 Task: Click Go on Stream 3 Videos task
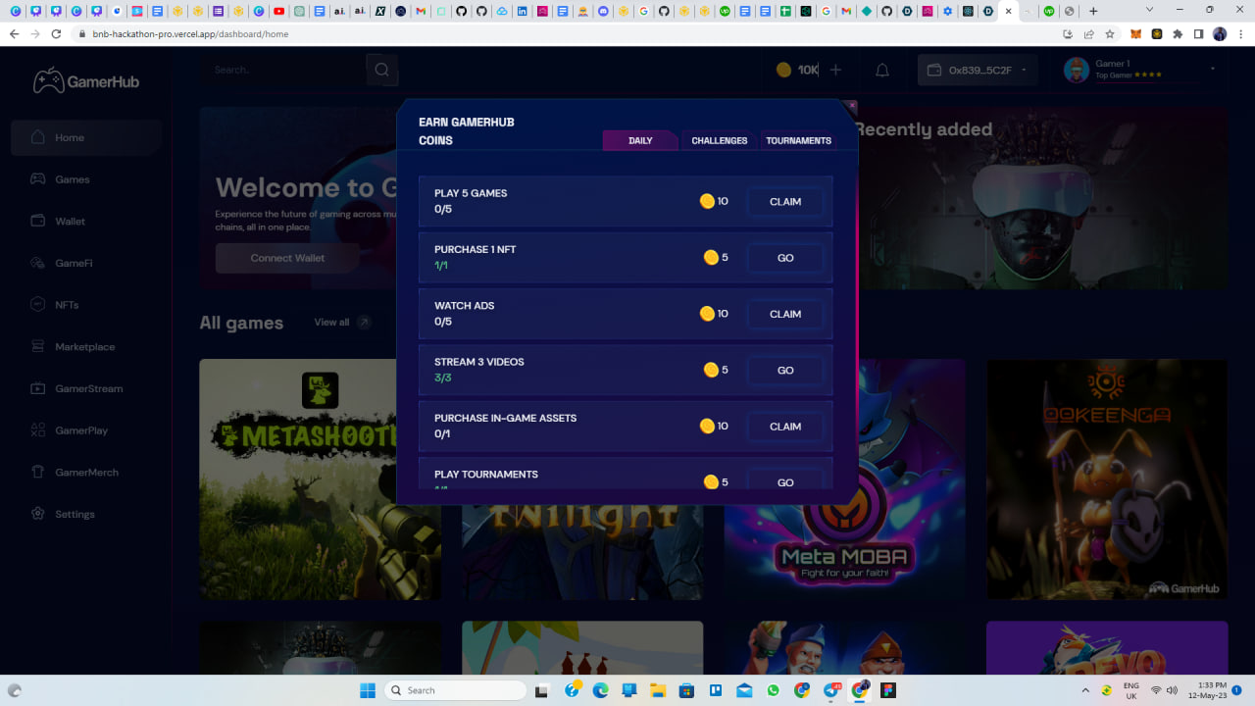click(784, 370)
